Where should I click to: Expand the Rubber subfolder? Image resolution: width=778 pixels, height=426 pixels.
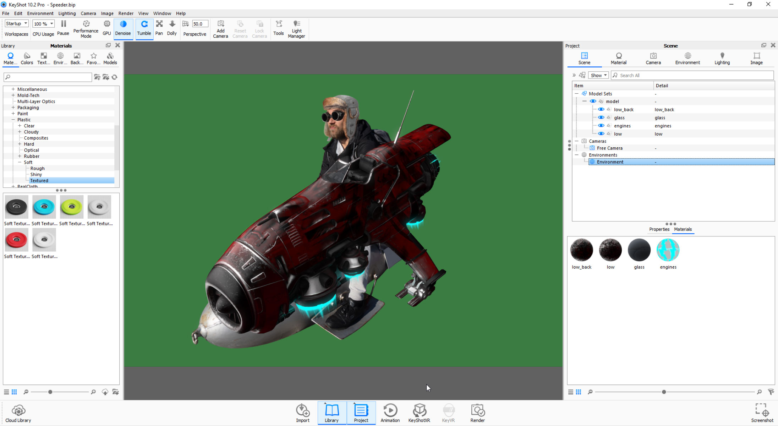pyautogui.click(x=20, y=156)
